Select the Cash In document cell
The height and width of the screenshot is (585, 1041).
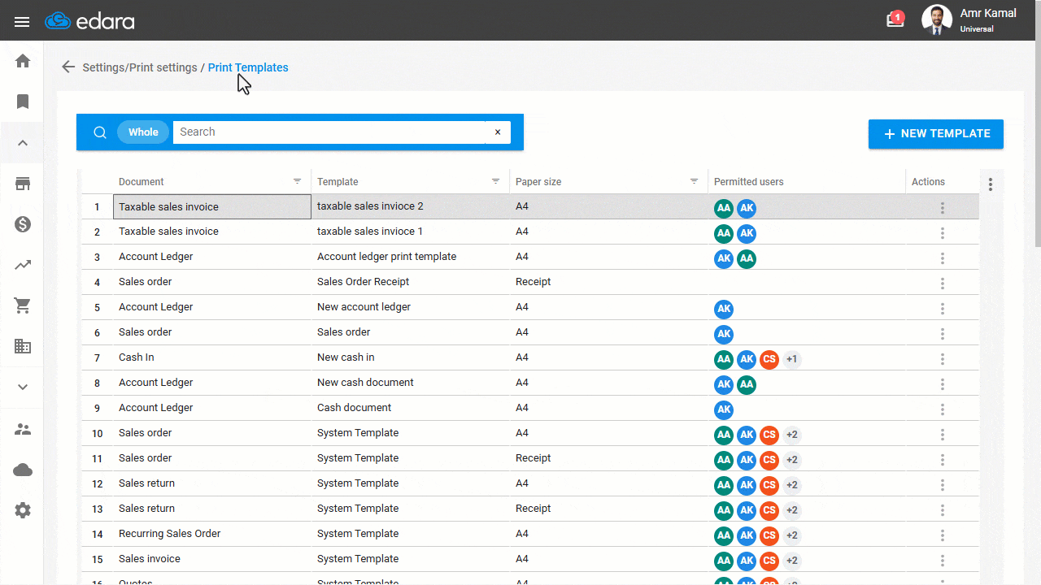[212, 357]
